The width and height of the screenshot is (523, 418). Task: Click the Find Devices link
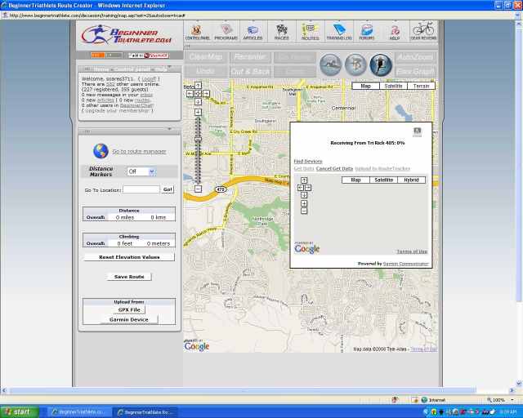click(x=308, y=162)
